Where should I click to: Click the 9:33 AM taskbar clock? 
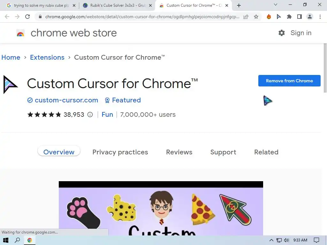click(x=300, y=240)
